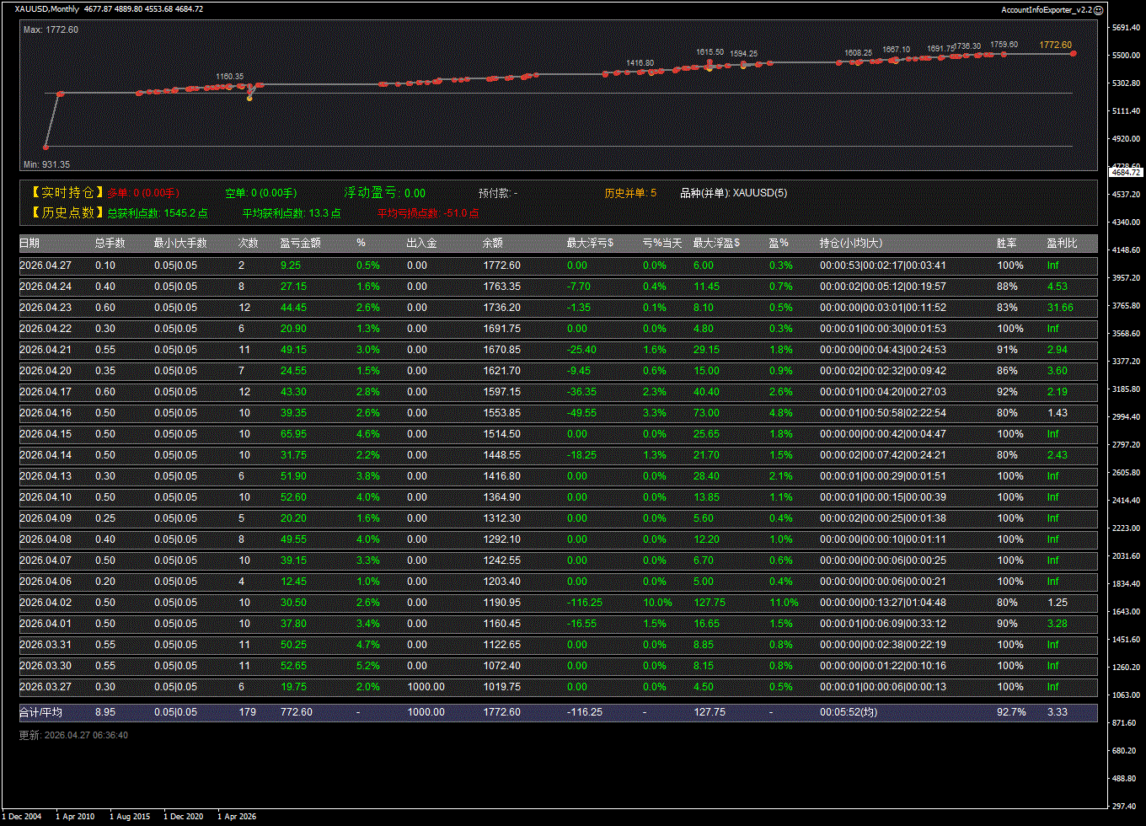Click the 盈利比 column header
The width and height of the screenshot is (1146, 826).
click(1062, 244)
